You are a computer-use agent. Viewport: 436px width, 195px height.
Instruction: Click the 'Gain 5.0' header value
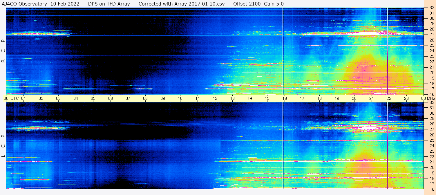coord(274,4)
